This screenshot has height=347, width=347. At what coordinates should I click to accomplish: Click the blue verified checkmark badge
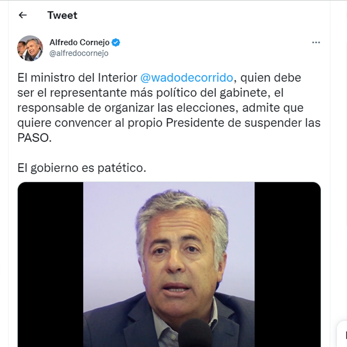tap(116, 43)
